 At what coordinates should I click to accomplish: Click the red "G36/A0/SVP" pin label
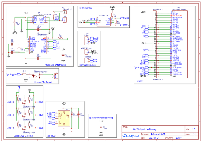click(177, 16)
